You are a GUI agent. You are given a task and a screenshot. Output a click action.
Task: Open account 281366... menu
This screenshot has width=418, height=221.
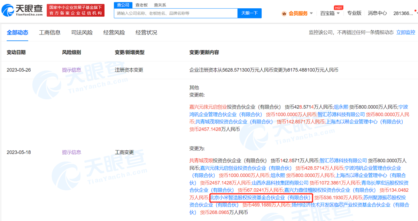(404, 13)
